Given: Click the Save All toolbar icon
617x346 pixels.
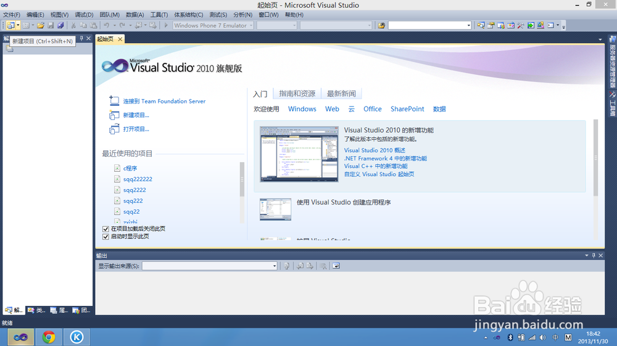Looking at the screenshot, I should tap(60, 25).
